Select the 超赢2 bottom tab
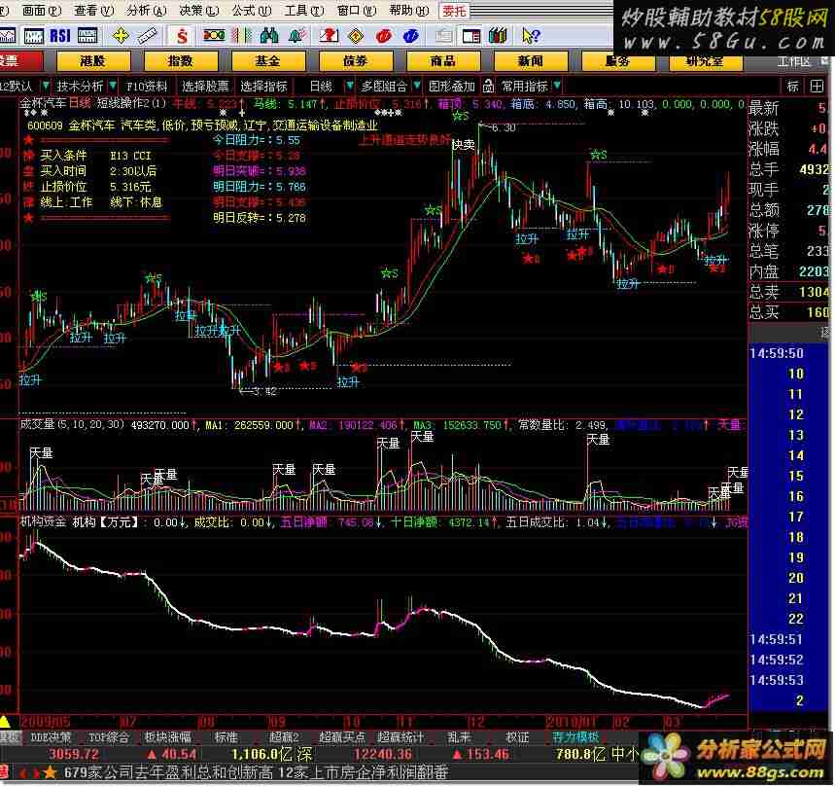Viewport: 835px width, 787px height. point(284,737)
